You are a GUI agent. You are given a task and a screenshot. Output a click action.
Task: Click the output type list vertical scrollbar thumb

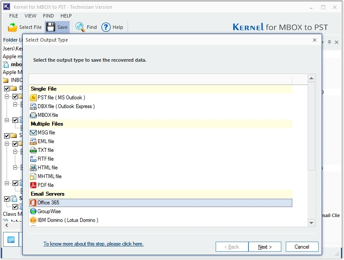click(311, 126)
